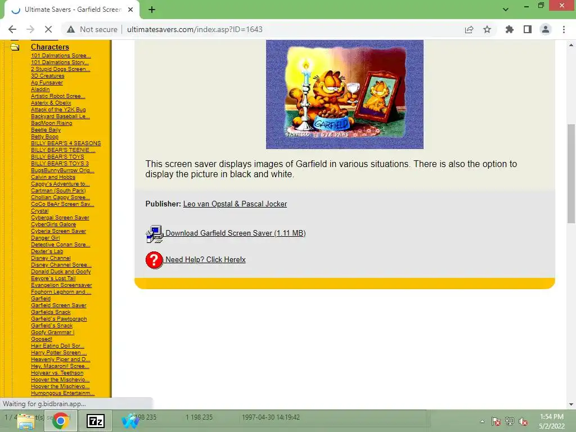The width and height of the screenshot is (576, 432).
Task: Open the CyberGirls Galore link
Action: pyautogui.click(x=53, y=224)
